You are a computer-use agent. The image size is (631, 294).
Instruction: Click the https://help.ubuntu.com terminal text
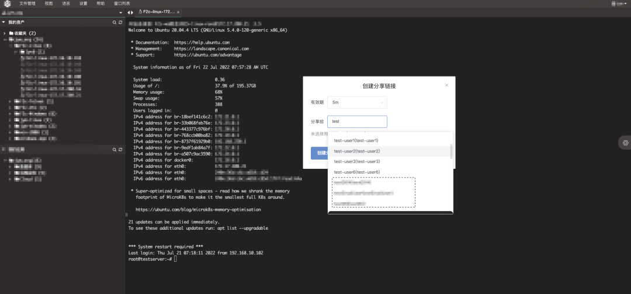(x=202, y=42)
